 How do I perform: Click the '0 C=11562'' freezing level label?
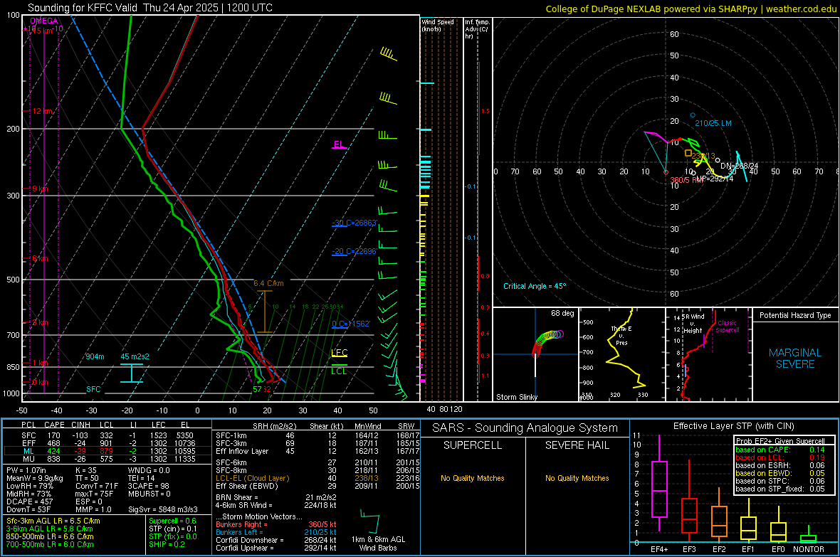(351, 324)
